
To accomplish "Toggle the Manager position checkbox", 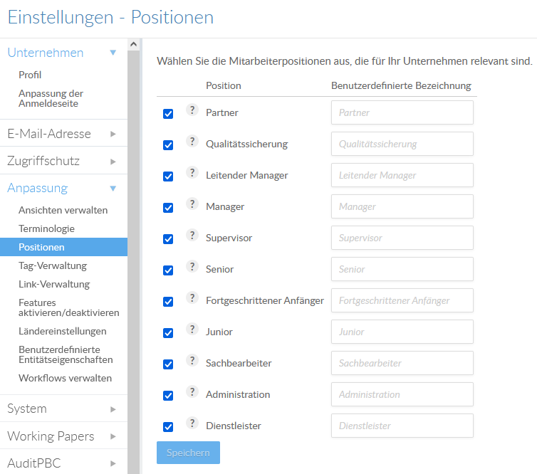I will [x=168, y=208].
